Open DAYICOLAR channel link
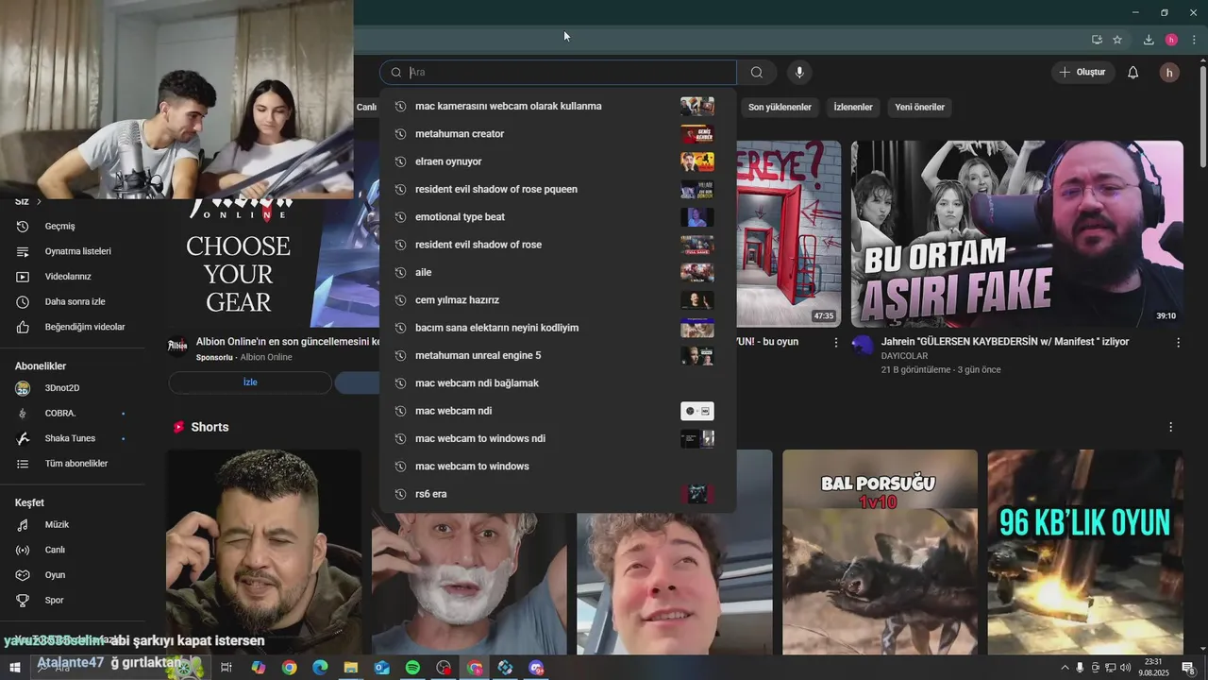 click(x=904, y=356)
